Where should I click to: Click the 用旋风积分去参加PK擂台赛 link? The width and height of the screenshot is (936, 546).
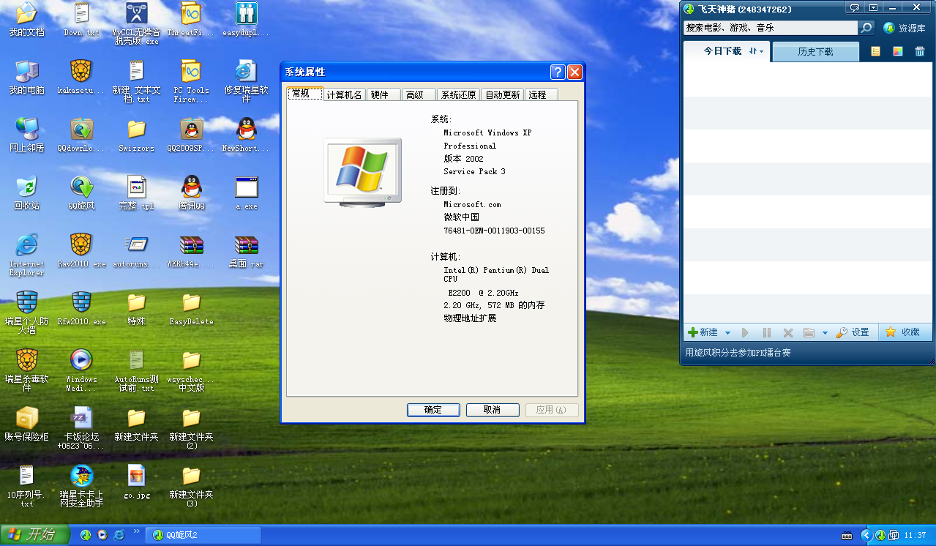coord(738,353)
